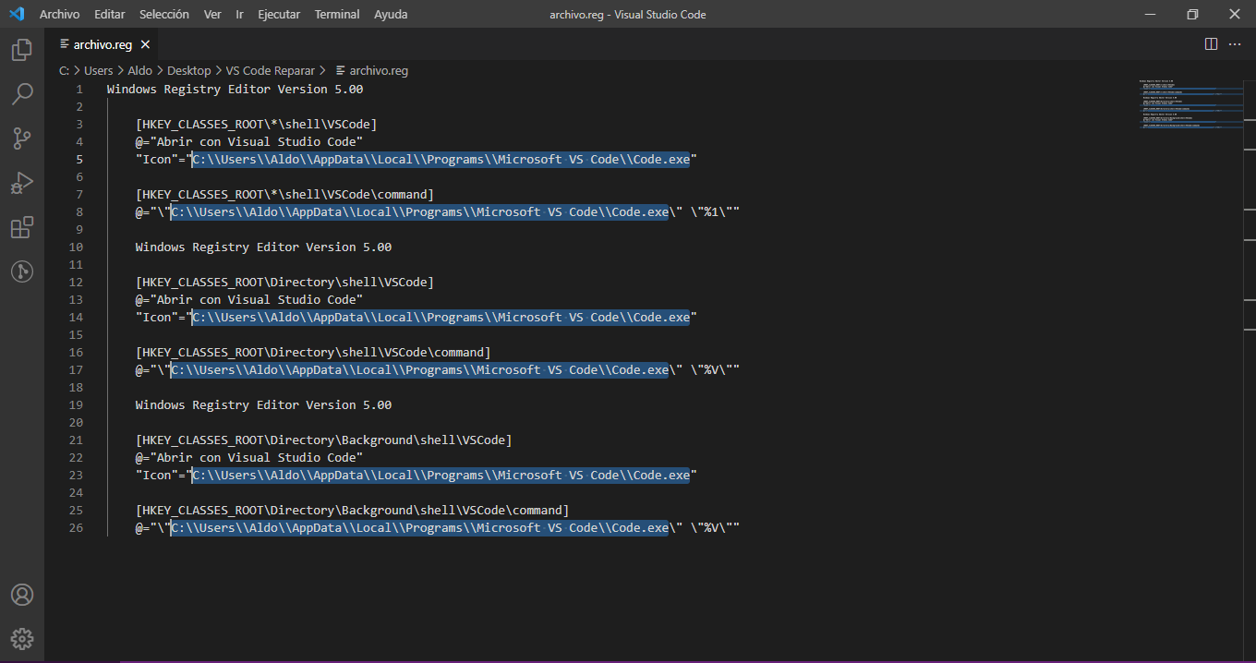Open the Terminal menu
1256x663 pixels.
[x=336, y=14]
